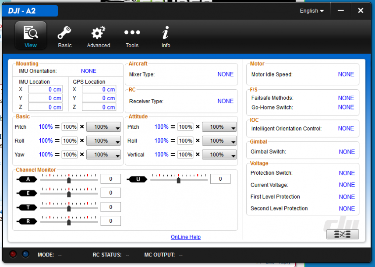Click the connection link button icon
Screen dimensions: 375x267
tap(343, 234)
